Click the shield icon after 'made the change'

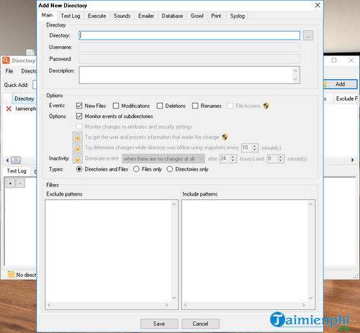point(225,137)
